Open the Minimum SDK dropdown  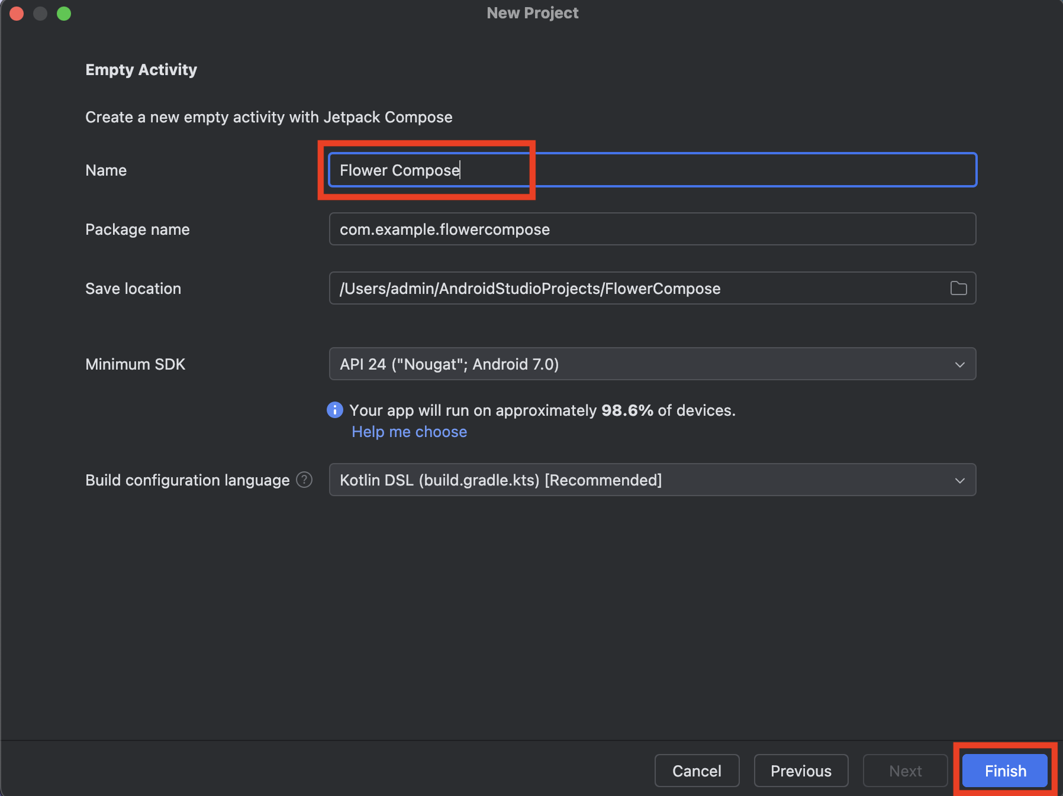coord(652,364)
